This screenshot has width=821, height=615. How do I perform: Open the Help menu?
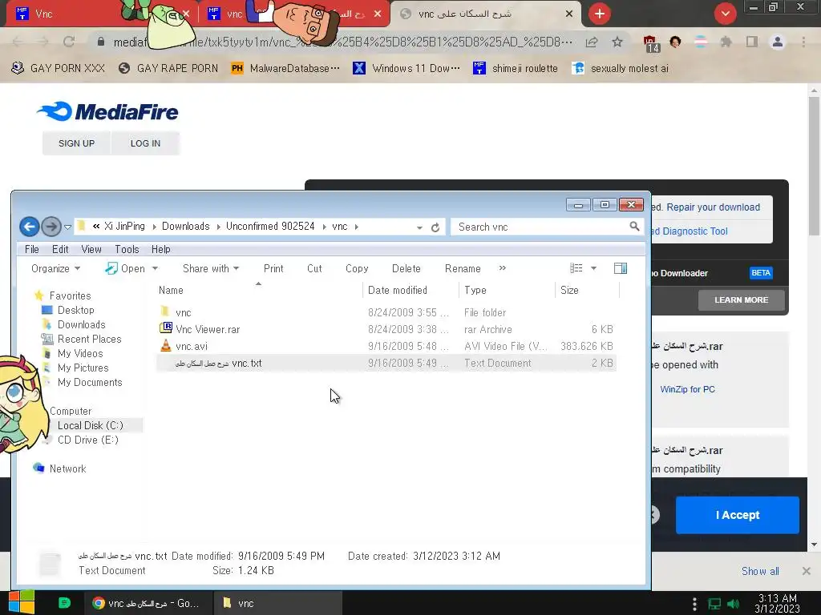(x=160, y=250)
